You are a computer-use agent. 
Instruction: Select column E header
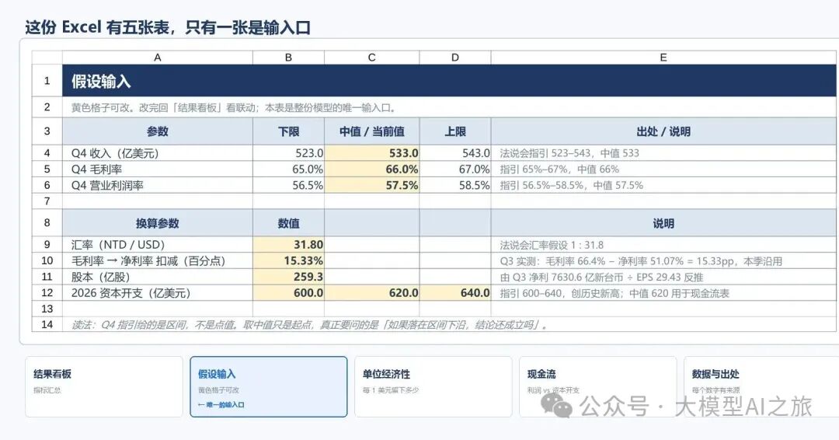tap(663, 58)
